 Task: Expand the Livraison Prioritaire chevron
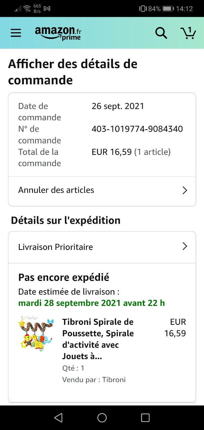[x=184, y=247]
